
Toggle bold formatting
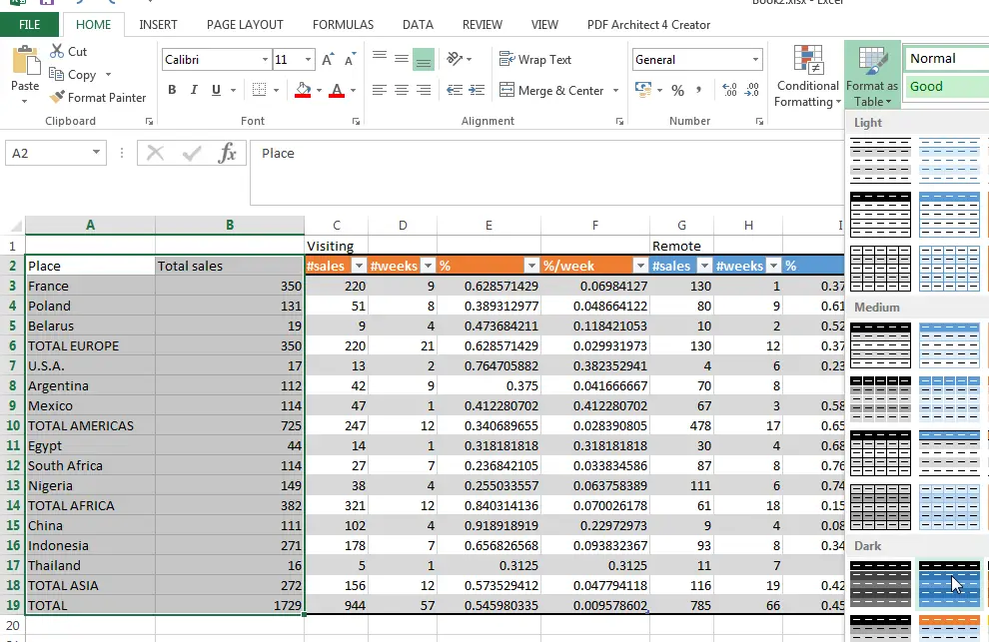coord(171,90)
